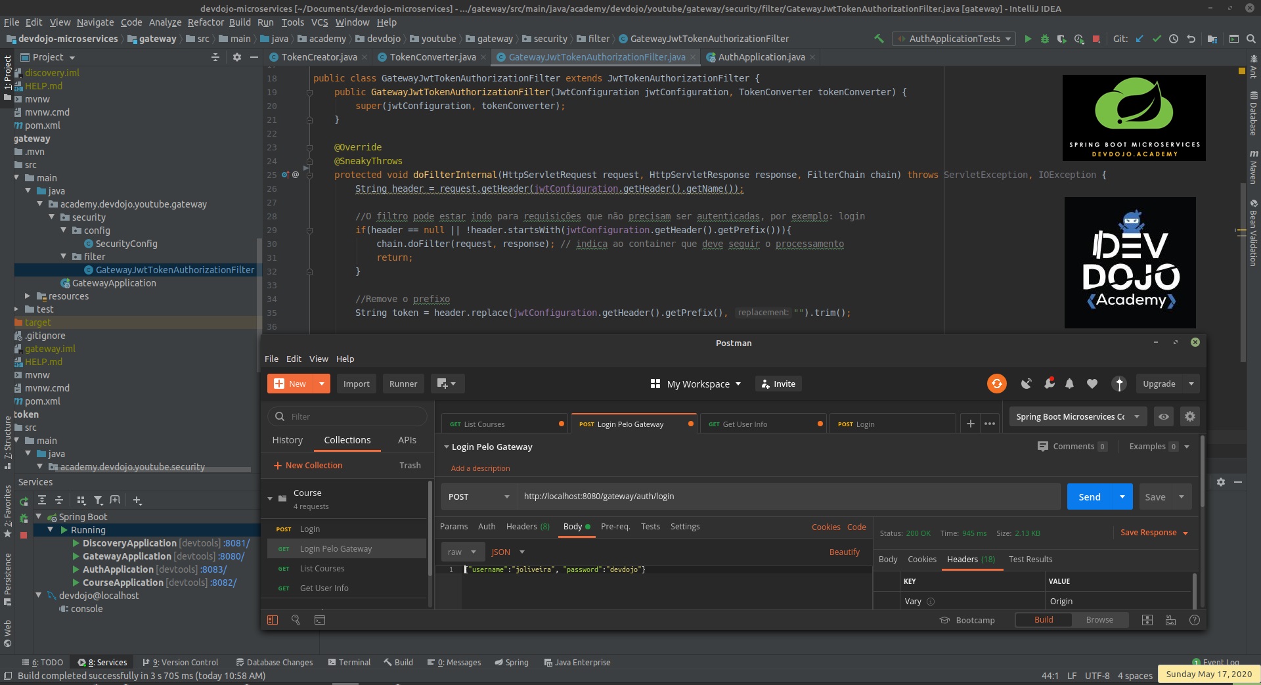The height and width of the screenshot is (685, 1261).
Task: Toggle raw body format in Postman
Action: click(462, 552)
